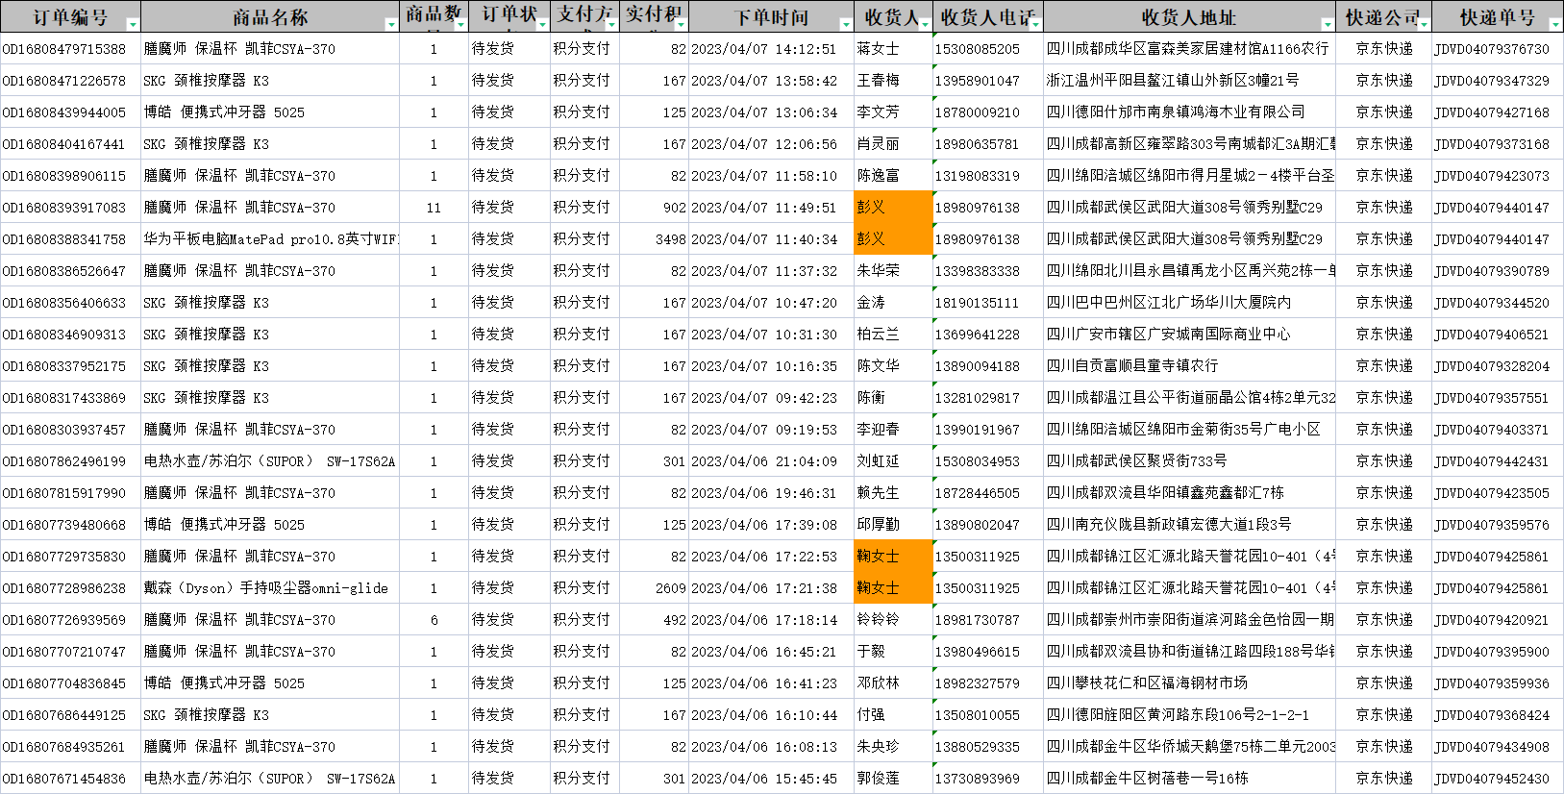
Task: Select tracking number JDVD04079427168
Action: 1498,112
